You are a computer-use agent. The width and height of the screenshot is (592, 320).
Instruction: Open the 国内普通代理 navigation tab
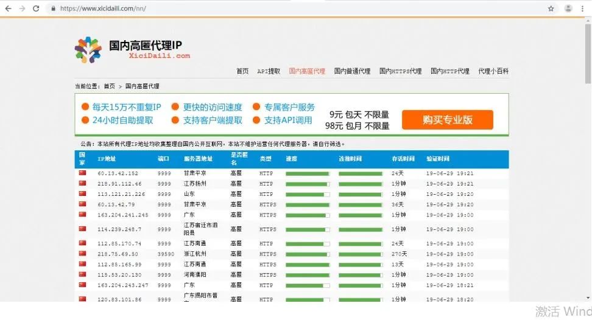(352, 71)
